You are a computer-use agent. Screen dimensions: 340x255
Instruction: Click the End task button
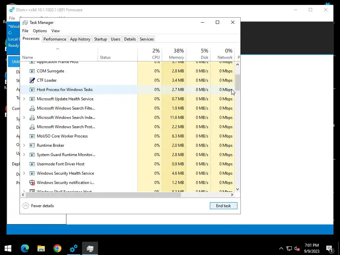223,206
